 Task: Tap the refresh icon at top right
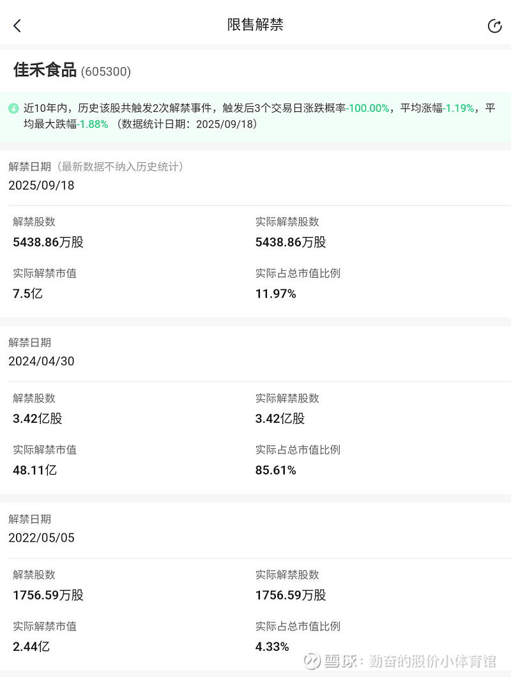[x=494, y=26]
